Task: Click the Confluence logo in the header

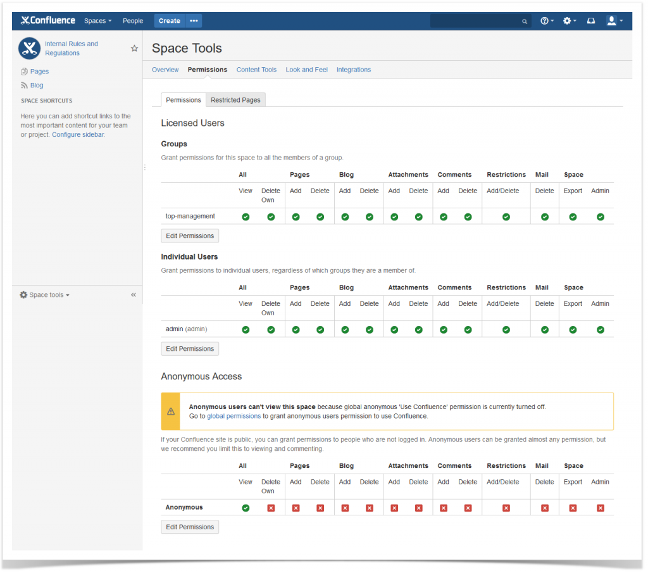Action: point(48,20)
